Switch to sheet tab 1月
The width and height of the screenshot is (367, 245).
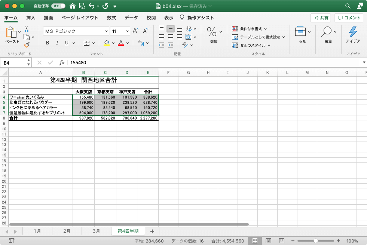(37, 231)
